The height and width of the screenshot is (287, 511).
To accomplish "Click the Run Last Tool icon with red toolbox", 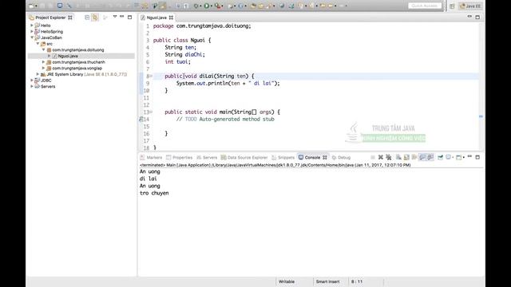I will 217,6.
